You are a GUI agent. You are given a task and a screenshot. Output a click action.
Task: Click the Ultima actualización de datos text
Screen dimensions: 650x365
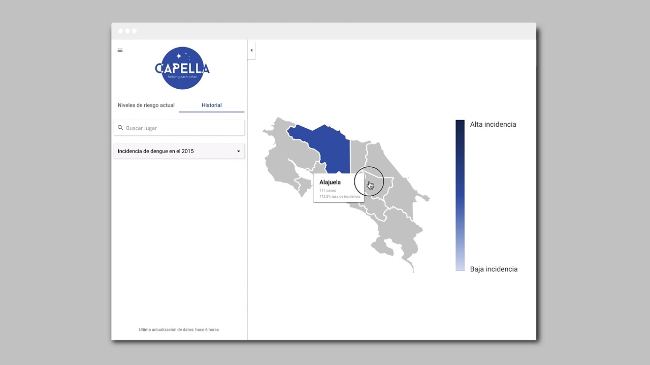coord(179,330)
